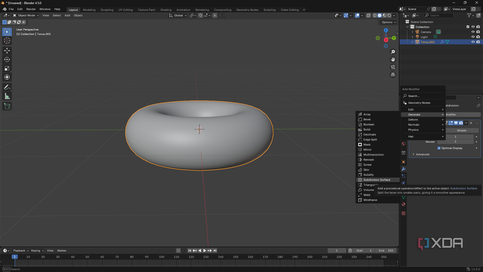The height and width of the screenshot is (272, 483).
Task: Uncheck the Optimal Display checkbox
Action: coord(439,148)
